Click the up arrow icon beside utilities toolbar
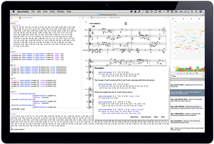Viewport: 214px width, 144px height. coord(203,73)
